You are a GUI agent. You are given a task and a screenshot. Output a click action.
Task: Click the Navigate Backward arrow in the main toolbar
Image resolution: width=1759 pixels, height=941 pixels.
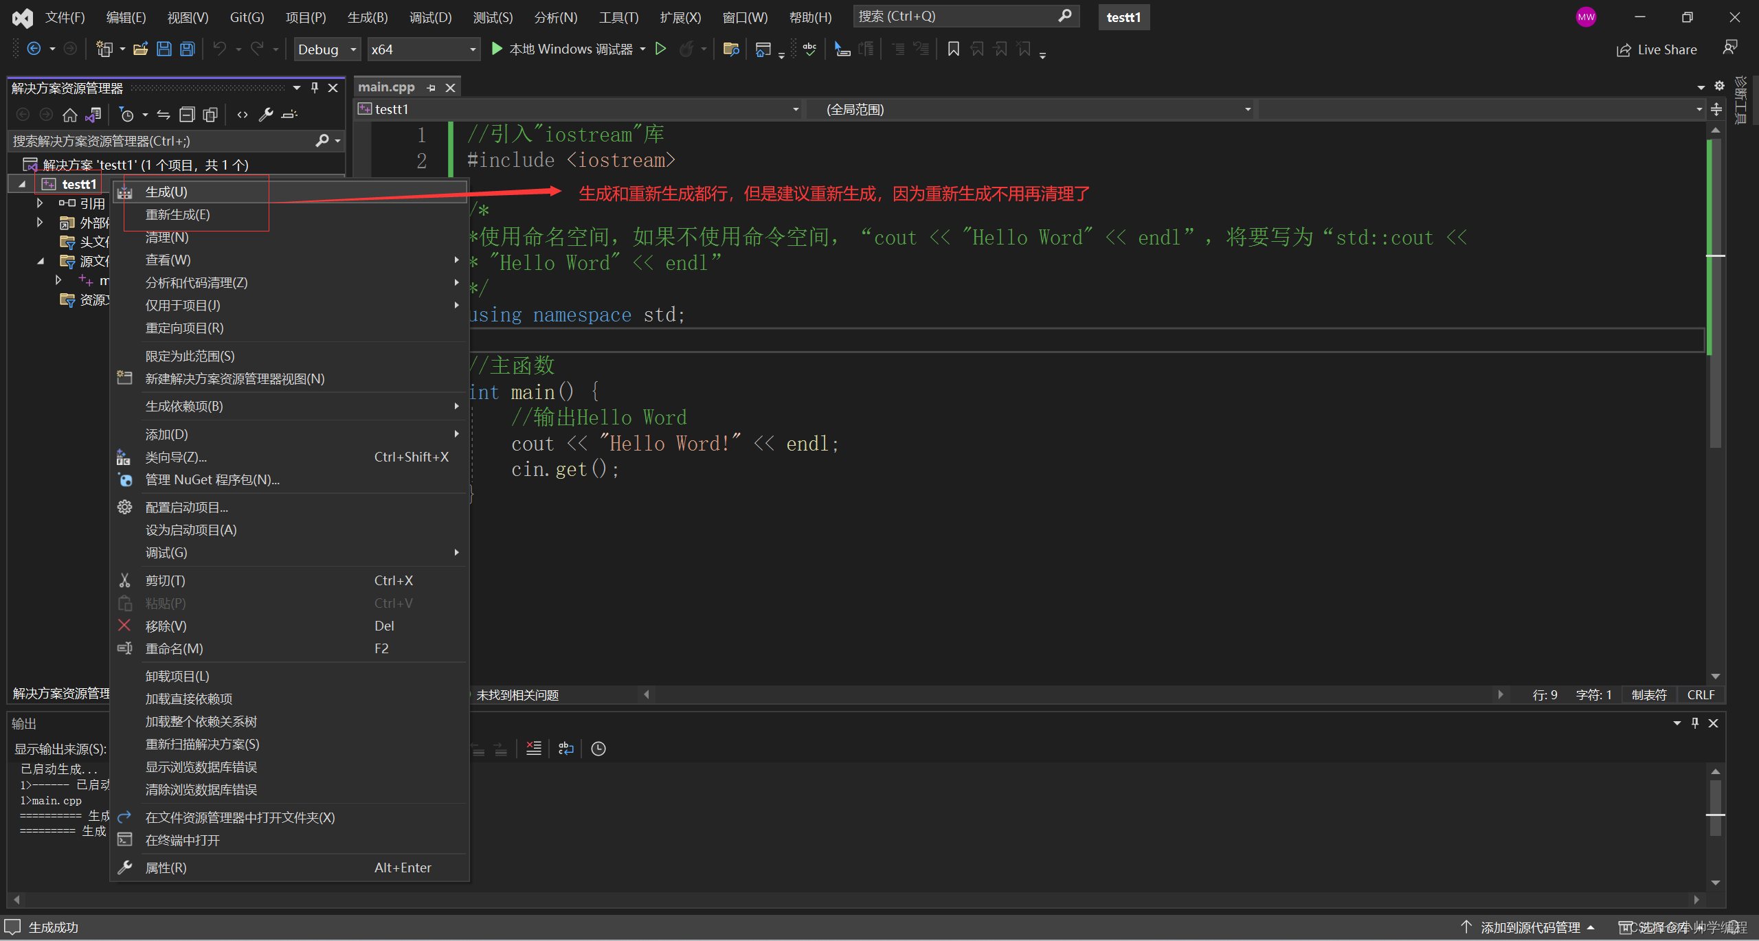click(34, 49)
